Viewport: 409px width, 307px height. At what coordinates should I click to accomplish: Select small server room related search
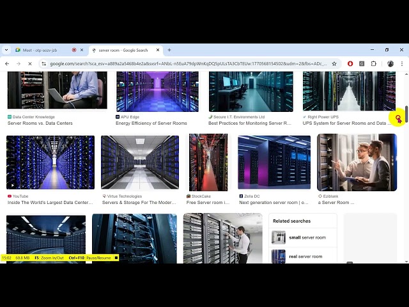pyautogui.click(x=303, y=237)
